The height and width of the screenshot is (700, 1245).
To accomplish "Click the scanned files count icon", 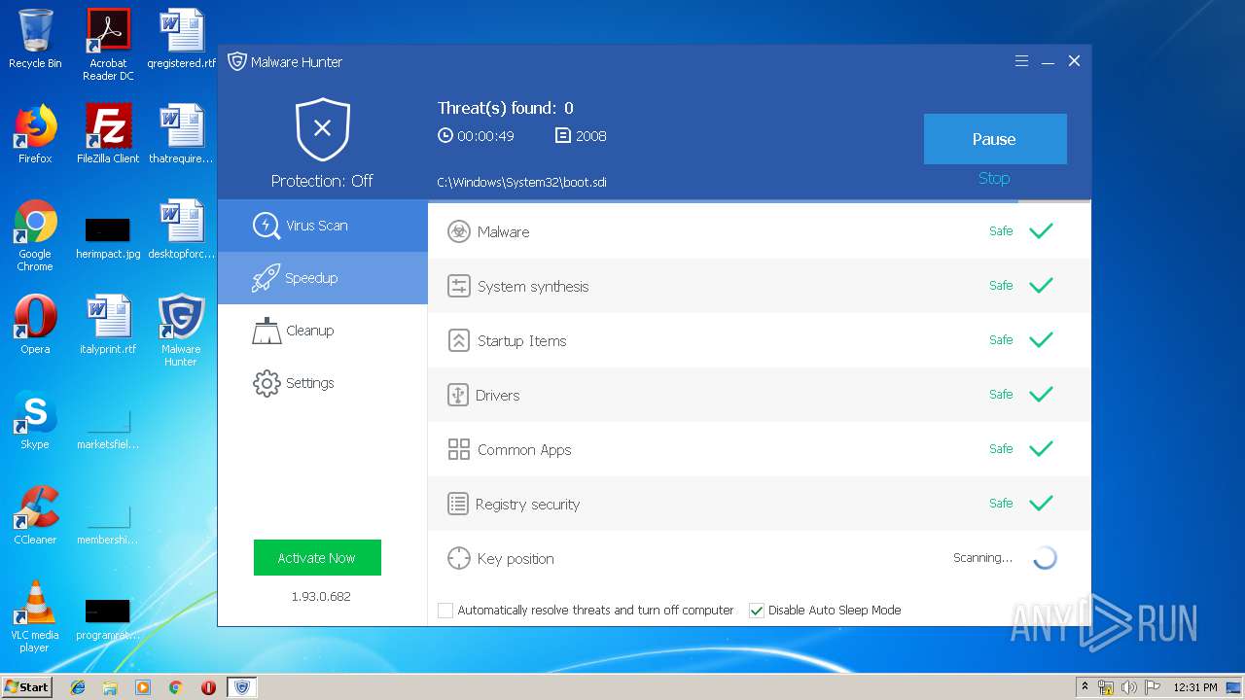I will [563, 136].
